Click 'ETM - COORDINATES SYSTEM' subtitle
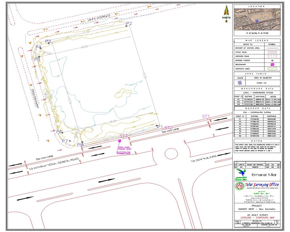 257,112
